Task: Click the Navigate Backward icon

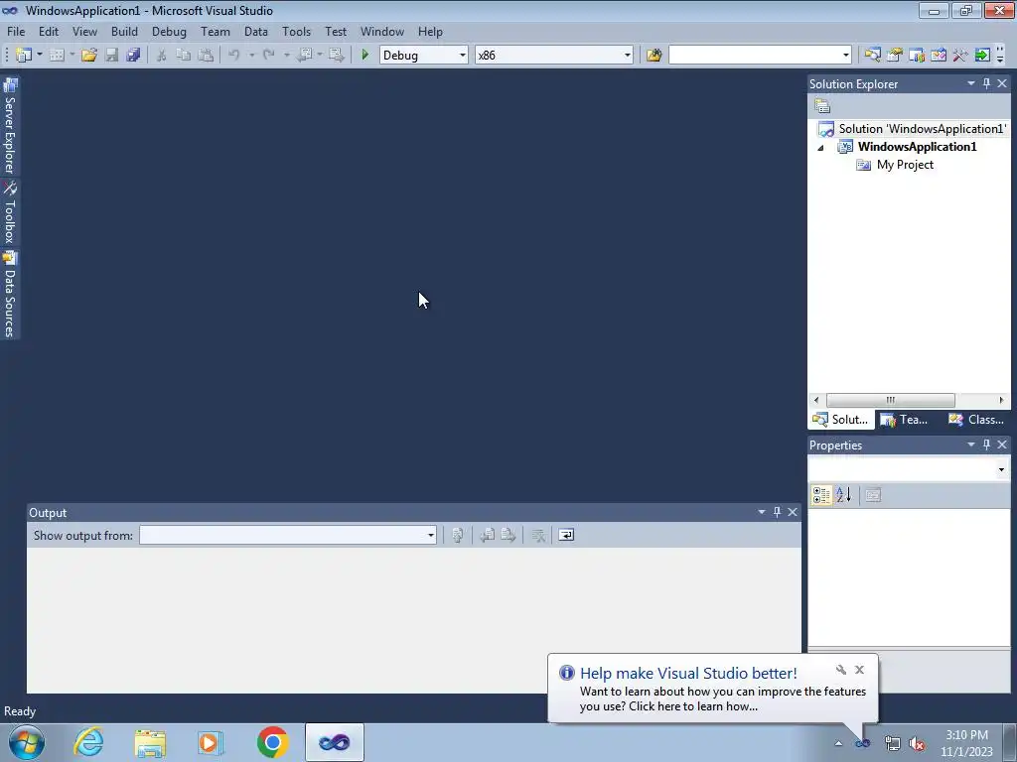Action: [x=304, y=56]
